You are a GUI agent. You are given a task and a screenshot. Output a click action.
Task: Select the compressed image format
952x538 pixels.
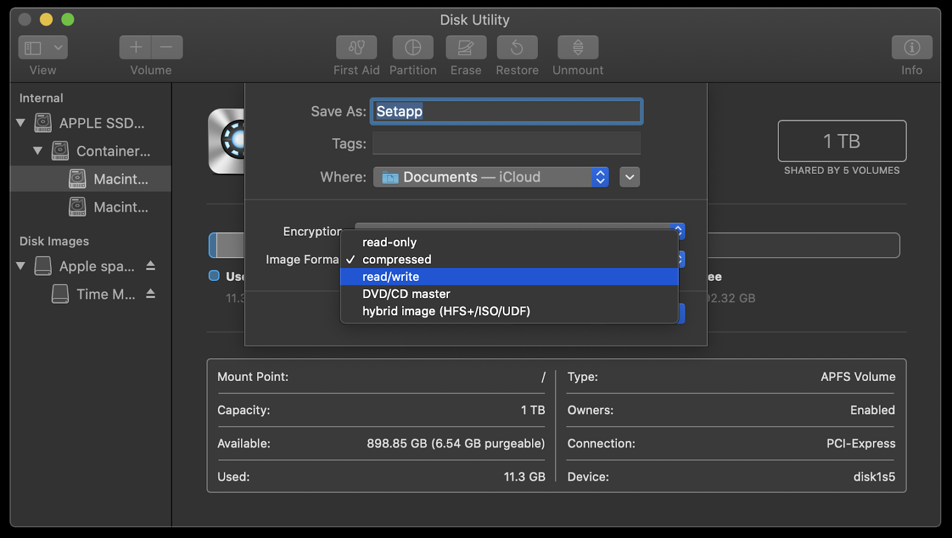click(396, 259)
